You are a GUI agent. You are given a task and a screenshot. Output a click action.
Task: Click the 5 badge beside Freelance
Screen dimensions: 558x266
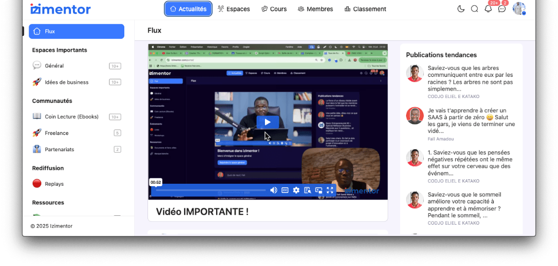tap(117, 133)
